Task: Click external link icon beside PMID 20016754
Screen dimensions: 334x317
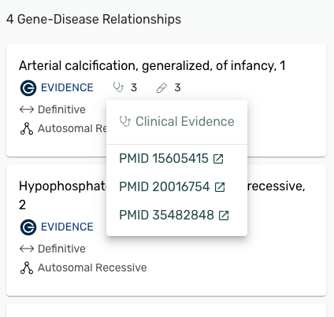Action: (220, 187)
